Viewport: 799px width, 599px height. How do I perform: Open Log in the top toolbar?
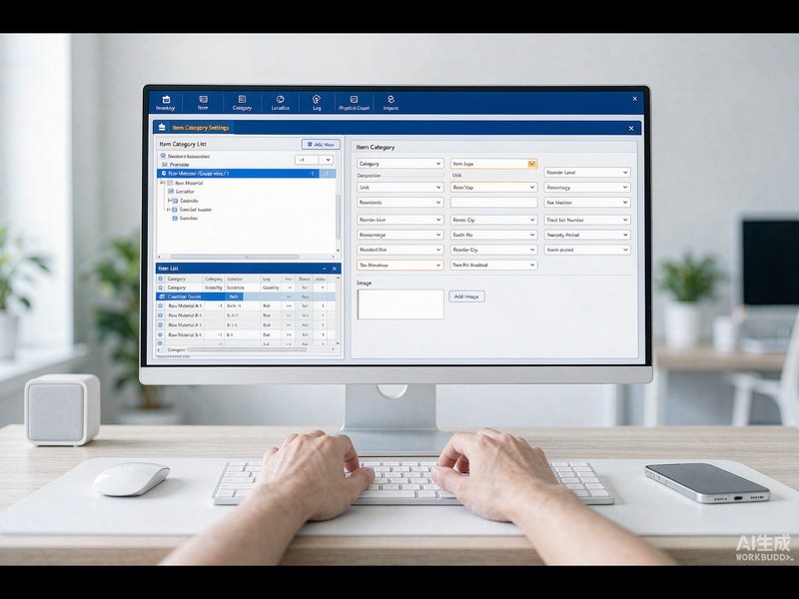pos(317,103)
